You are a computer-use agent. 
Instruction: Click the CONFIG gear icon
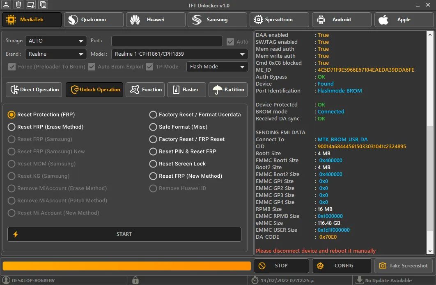pyautogui.click(x=320, y=266)
